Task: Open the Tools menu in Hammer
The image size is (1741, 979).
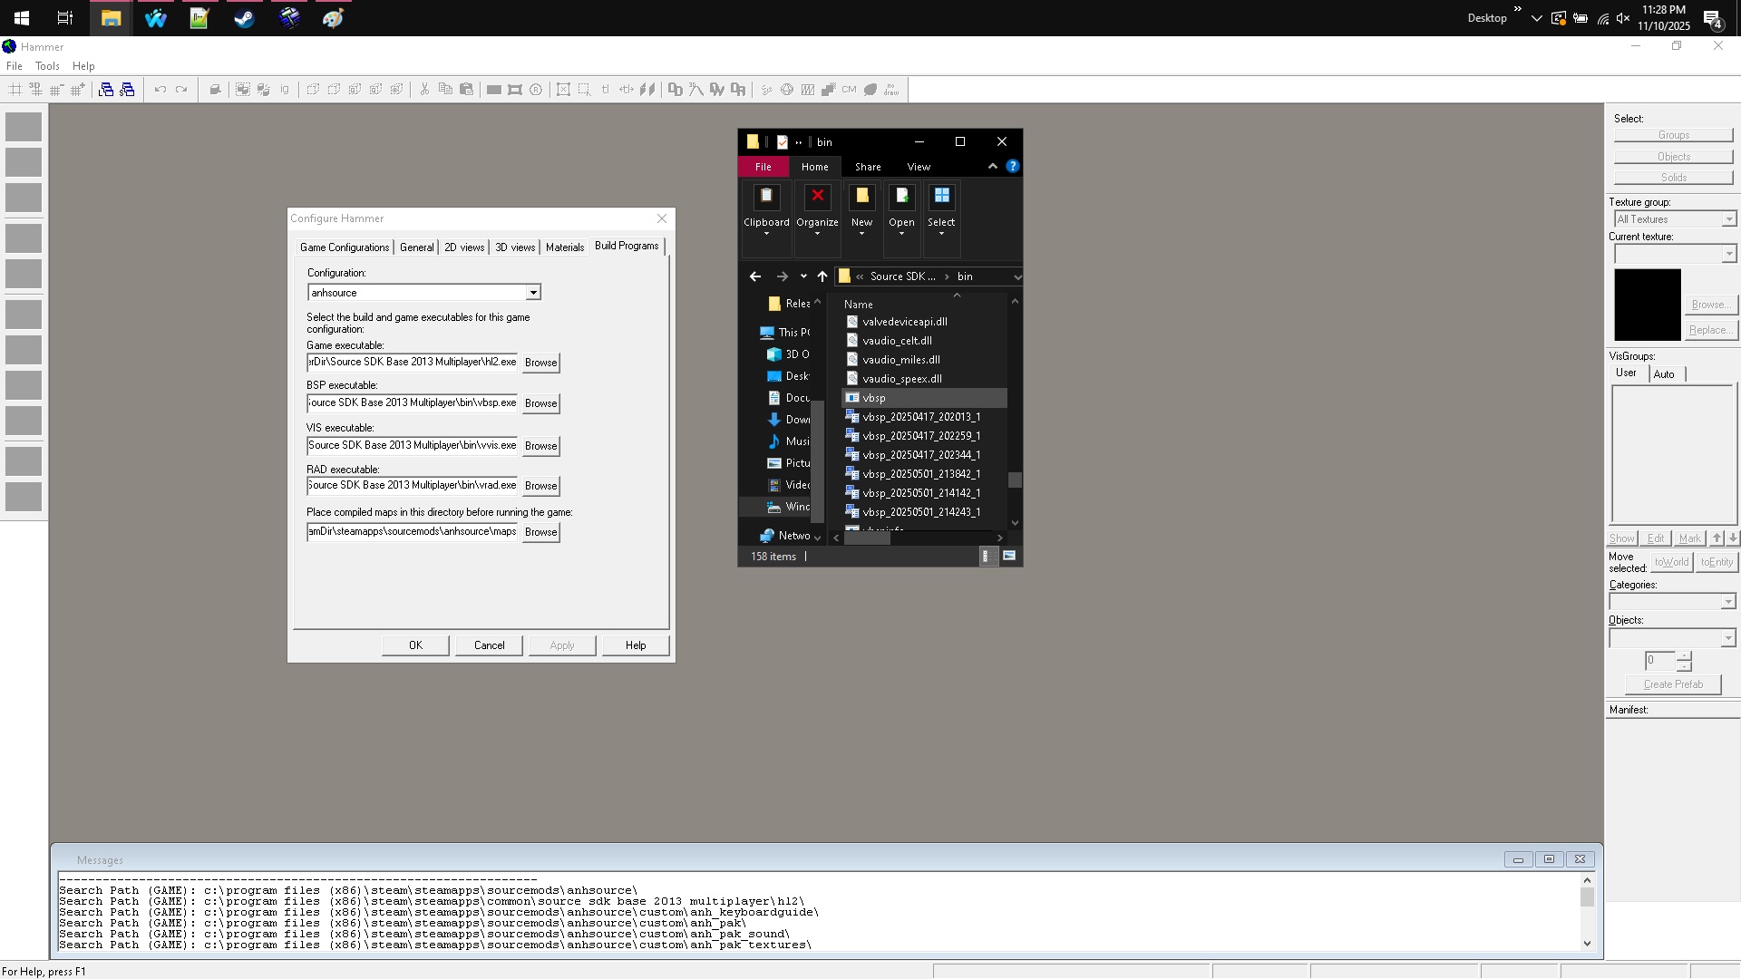Action: 47,66
